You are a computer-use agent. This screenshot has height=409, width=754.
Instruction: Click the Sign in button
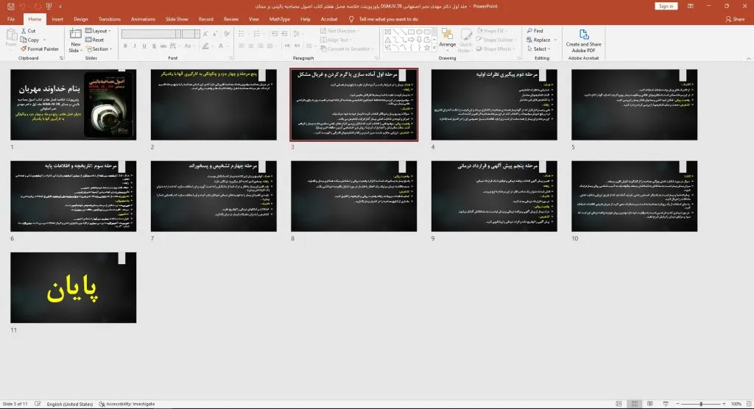(x=666, y=6)
